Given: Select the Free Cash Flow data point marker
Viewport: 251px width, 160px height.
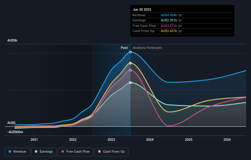Looking at the screenshot, I should 130,70.
